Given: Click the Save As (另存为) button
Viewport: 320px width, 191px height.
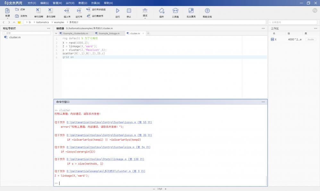Looking at the screenshot, I should pyautogui.click(x=21, y=16).
